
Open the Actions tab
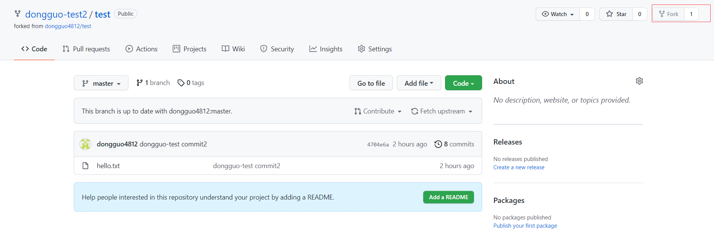coord(142,49)
